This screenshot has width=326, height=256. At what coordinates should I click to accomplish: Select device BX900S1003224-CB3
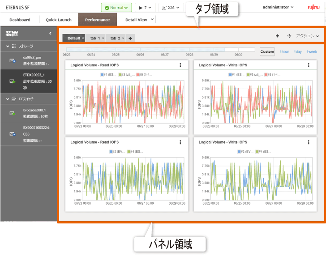click(29, 134)
